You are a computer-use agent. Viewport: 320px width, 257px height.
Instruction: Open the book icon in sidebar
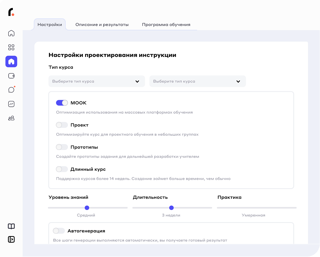tap(11, 226)
